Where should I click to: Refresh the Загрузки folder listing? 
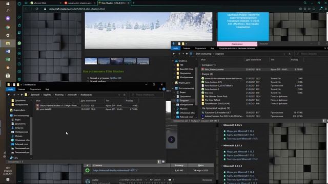point(290,54)
